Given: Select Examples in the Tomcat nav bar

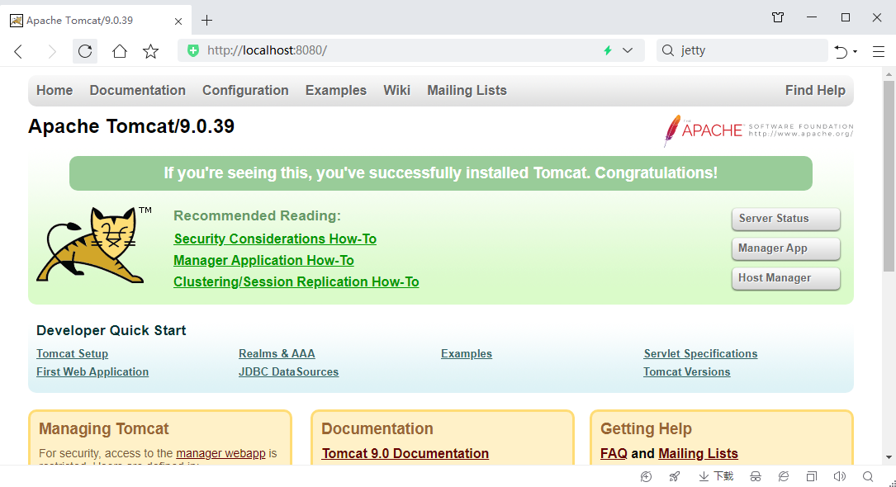Looking at the screenshot, I should (x=335, y=91).
